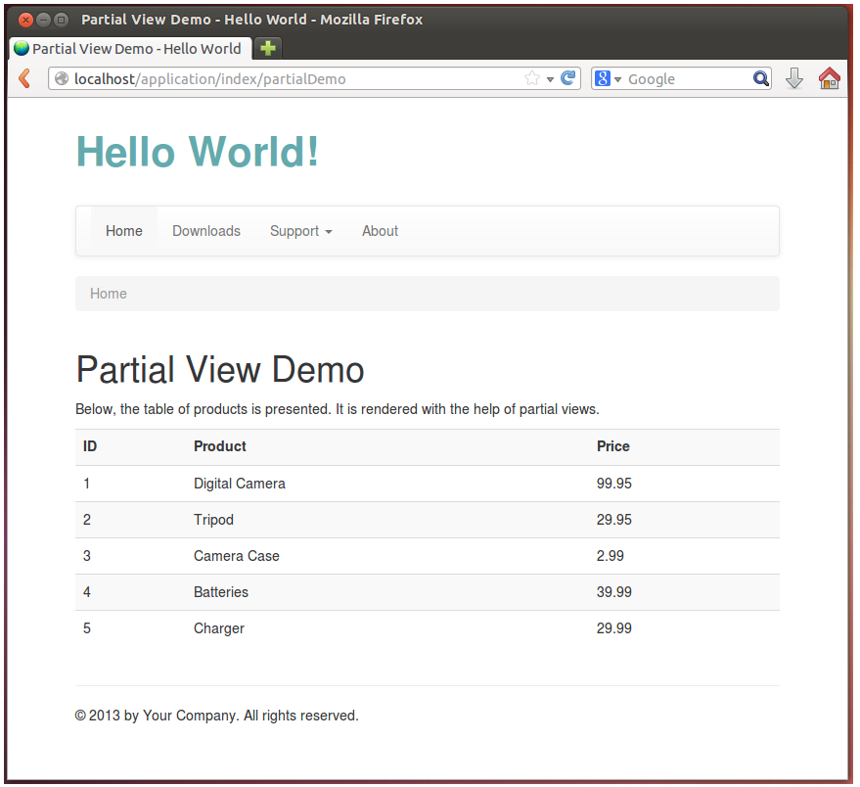The width and height of the screenshot is (860, 787).
Task: Open the Firefox downloads arrow icon
Action: point(794,79)
